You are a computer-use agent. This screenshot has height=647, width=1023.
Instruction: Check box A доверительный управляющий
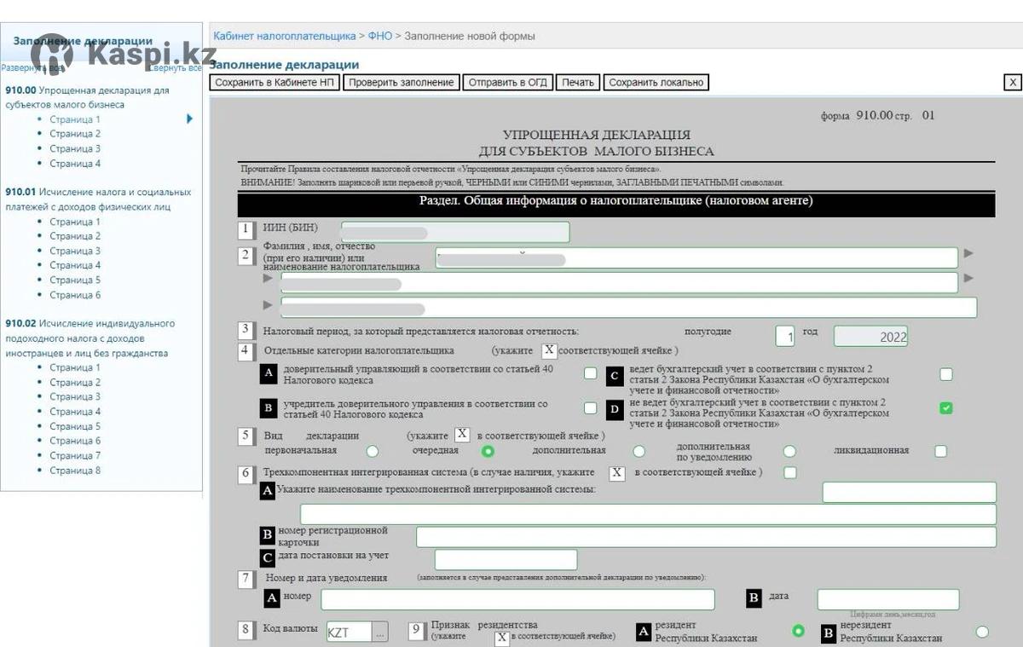[x=590, y=373]
